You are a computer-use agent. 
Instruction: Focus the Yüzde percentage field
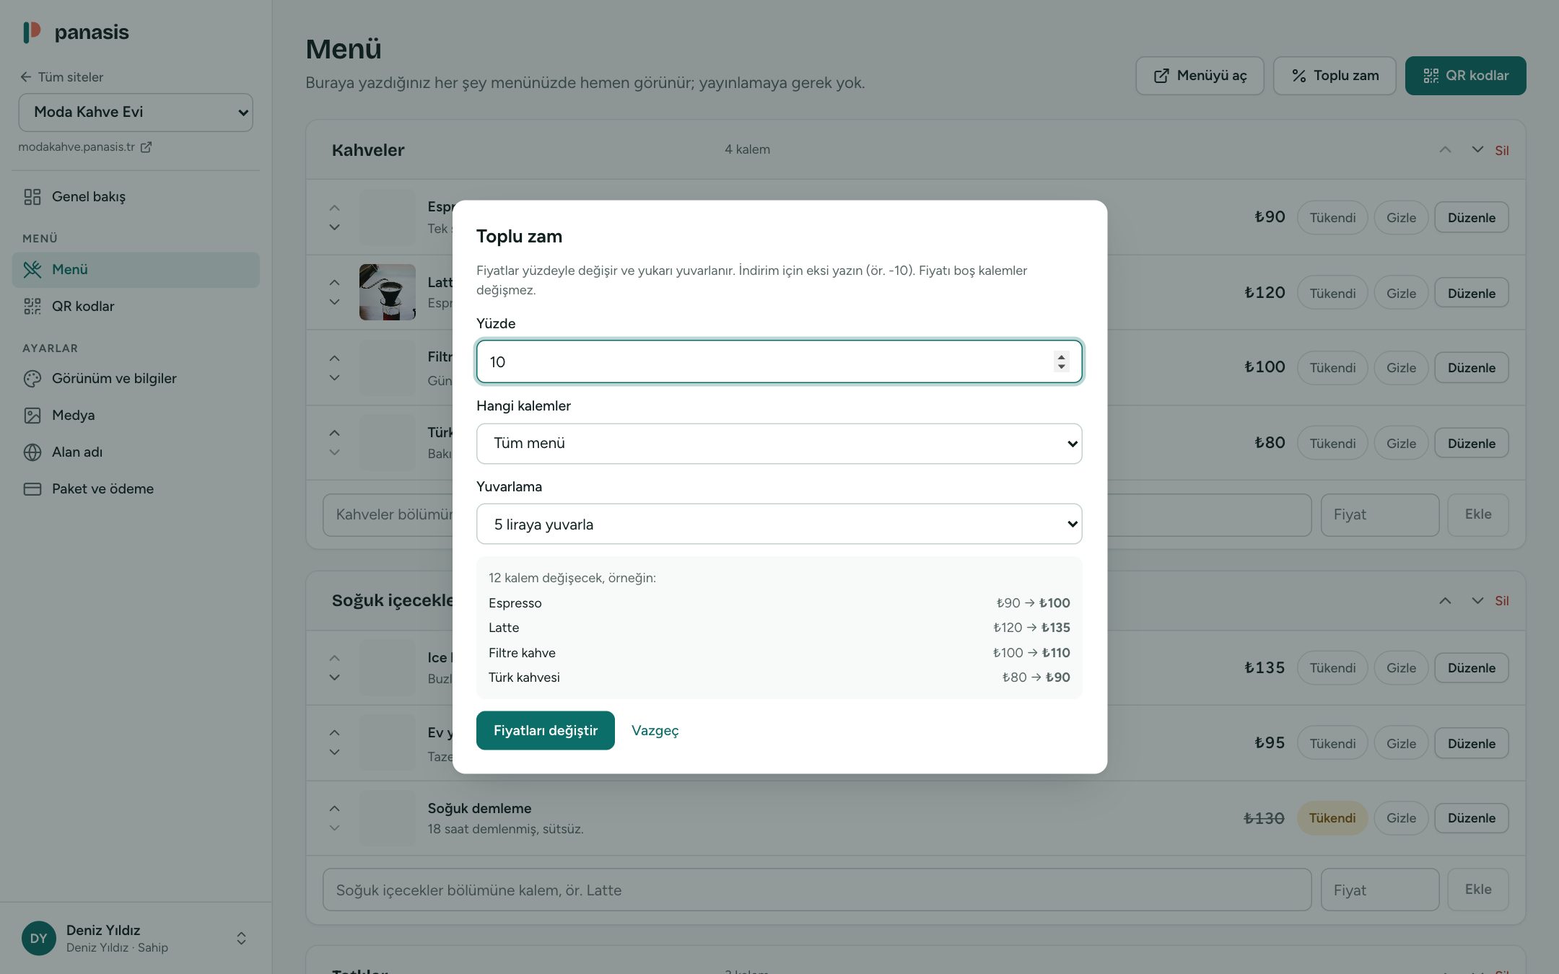(779, 361)
